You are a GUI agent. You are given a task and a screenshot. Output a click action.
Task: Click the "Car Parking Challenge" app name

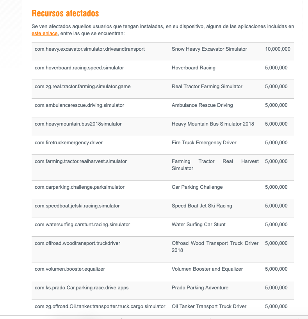click(197, 187)
